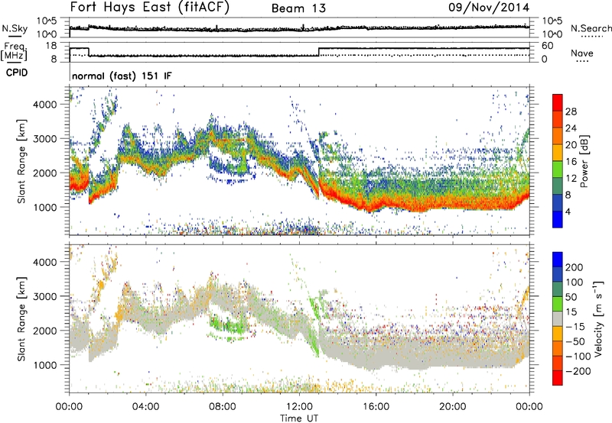Image resolution: width=612 pixels, height=423 pixels.
Task: Click the gray swatch on Velocity colorbar
Action: click(x=558, y=318)
